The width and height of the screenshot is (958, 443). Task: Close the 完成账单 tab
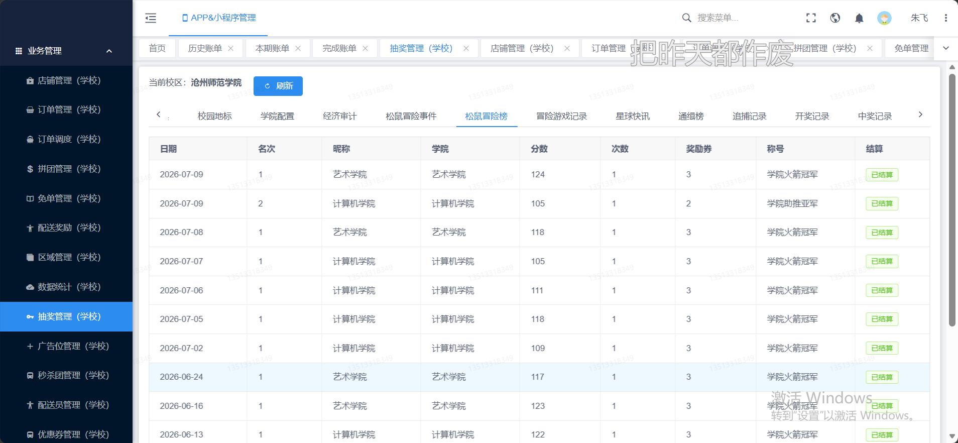coord(366,48)
